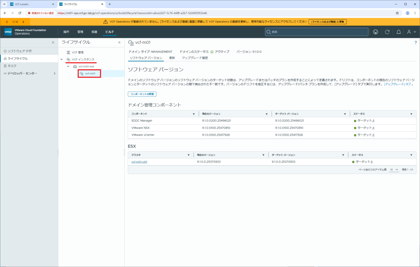Click the next notification arrow in banner
The width and height of the screenshot is (420, 267).
(23, 22)
